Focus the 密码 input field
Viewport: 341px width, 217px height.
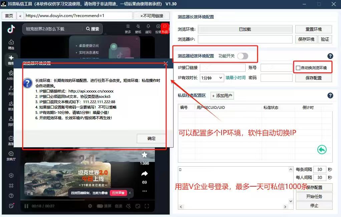pos(276,78)
